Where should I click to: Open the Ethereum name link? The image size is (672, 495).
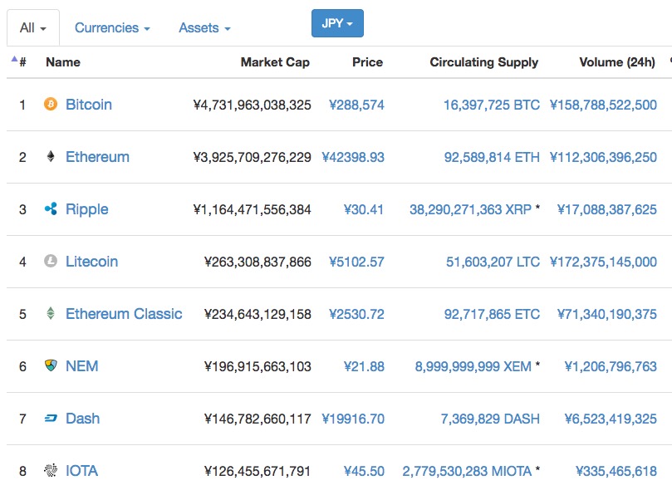tap(97, 157)
